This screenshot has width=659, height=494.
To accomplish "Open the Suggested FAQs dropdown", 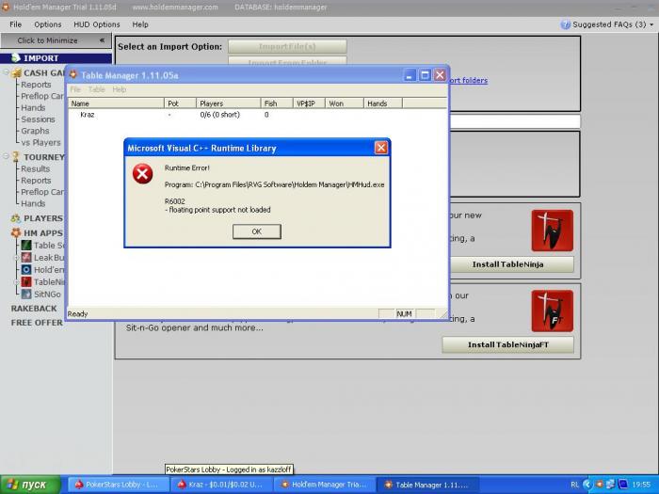I will point(613,24).
